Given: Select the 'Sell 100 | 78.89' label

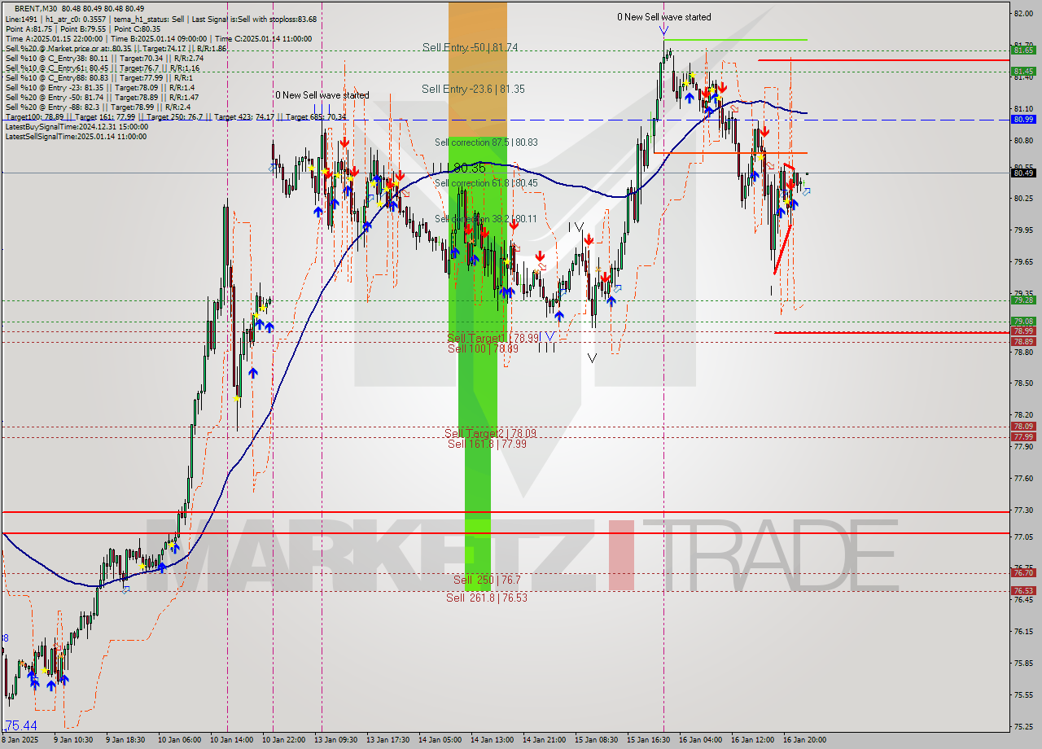Looking at the screenshot, I should pyautogui.click(x=483, y=348).
